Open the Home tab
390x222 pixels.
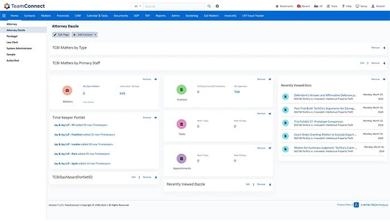(x=14, y=16)
